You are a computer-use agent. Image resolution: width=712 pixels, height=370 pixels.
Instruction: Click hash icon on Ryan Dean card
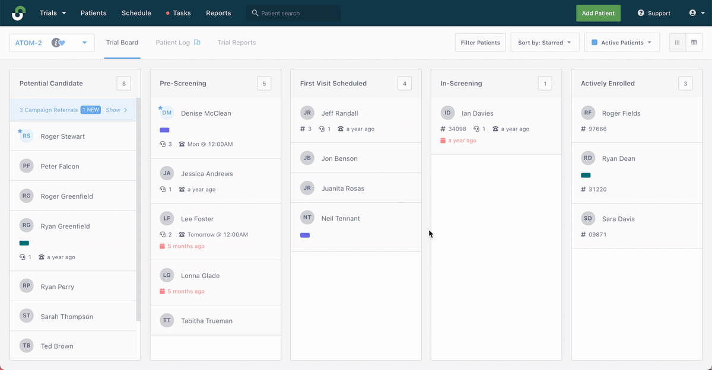(583, 189)
